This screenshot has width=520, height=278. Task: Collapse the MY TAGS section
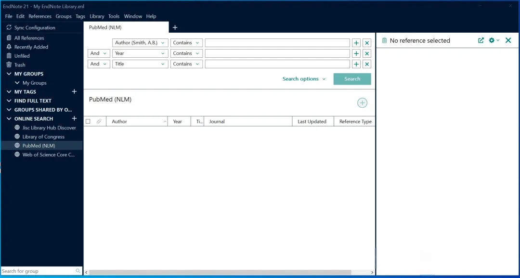(9, 91)
